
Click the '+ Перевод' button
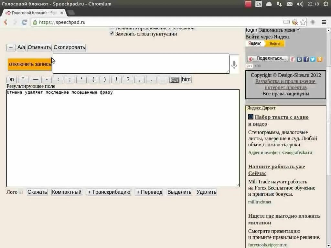(x=149, y=192)
